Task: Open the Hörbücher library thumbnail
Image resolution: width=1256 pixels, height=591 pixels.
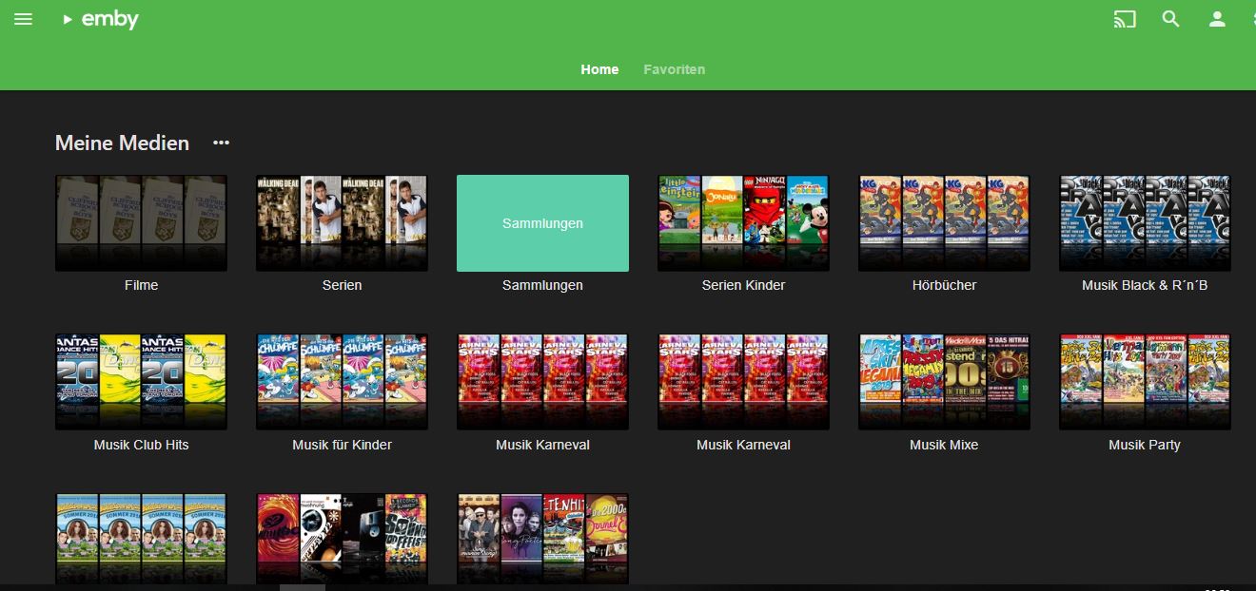Action: (944, 223)
